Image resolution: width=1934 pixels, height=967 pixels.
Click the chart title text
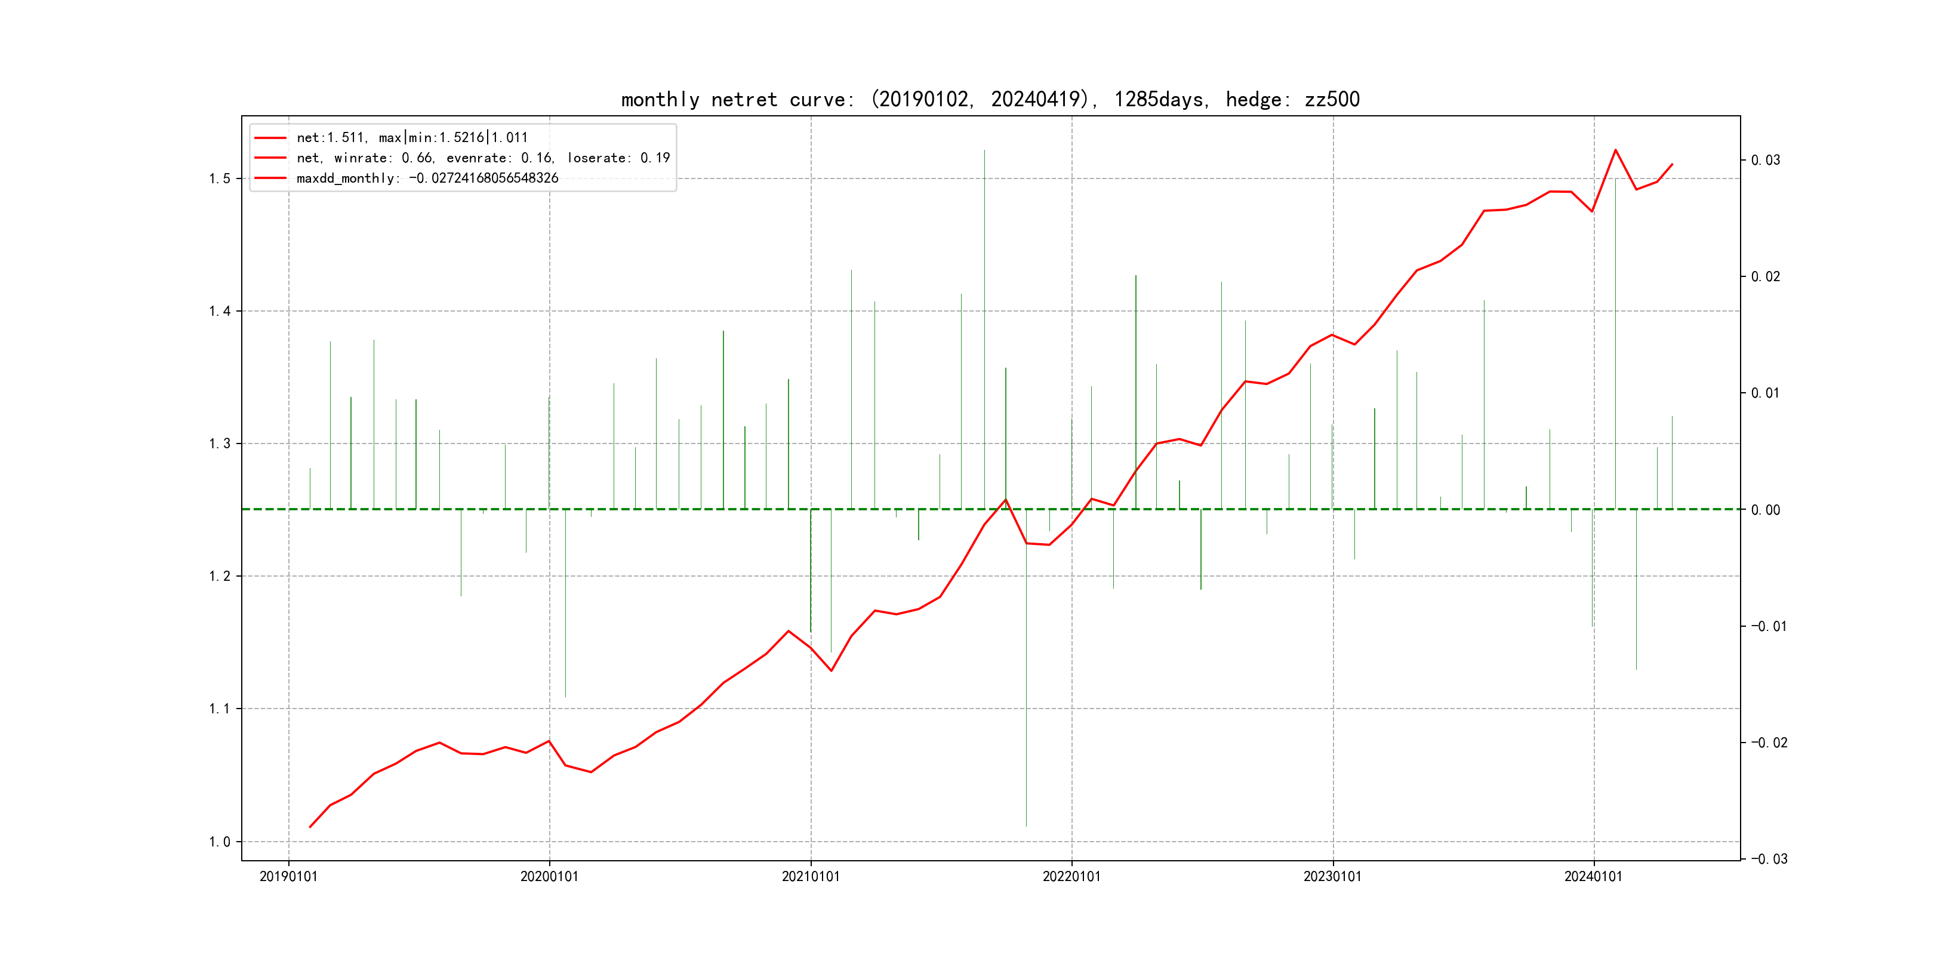point(990,99)
